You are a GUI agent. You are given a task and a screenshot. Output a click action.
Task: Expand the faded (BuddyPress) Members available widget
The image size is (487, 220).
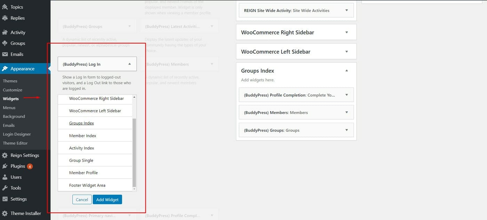click(x=212, y=64)
